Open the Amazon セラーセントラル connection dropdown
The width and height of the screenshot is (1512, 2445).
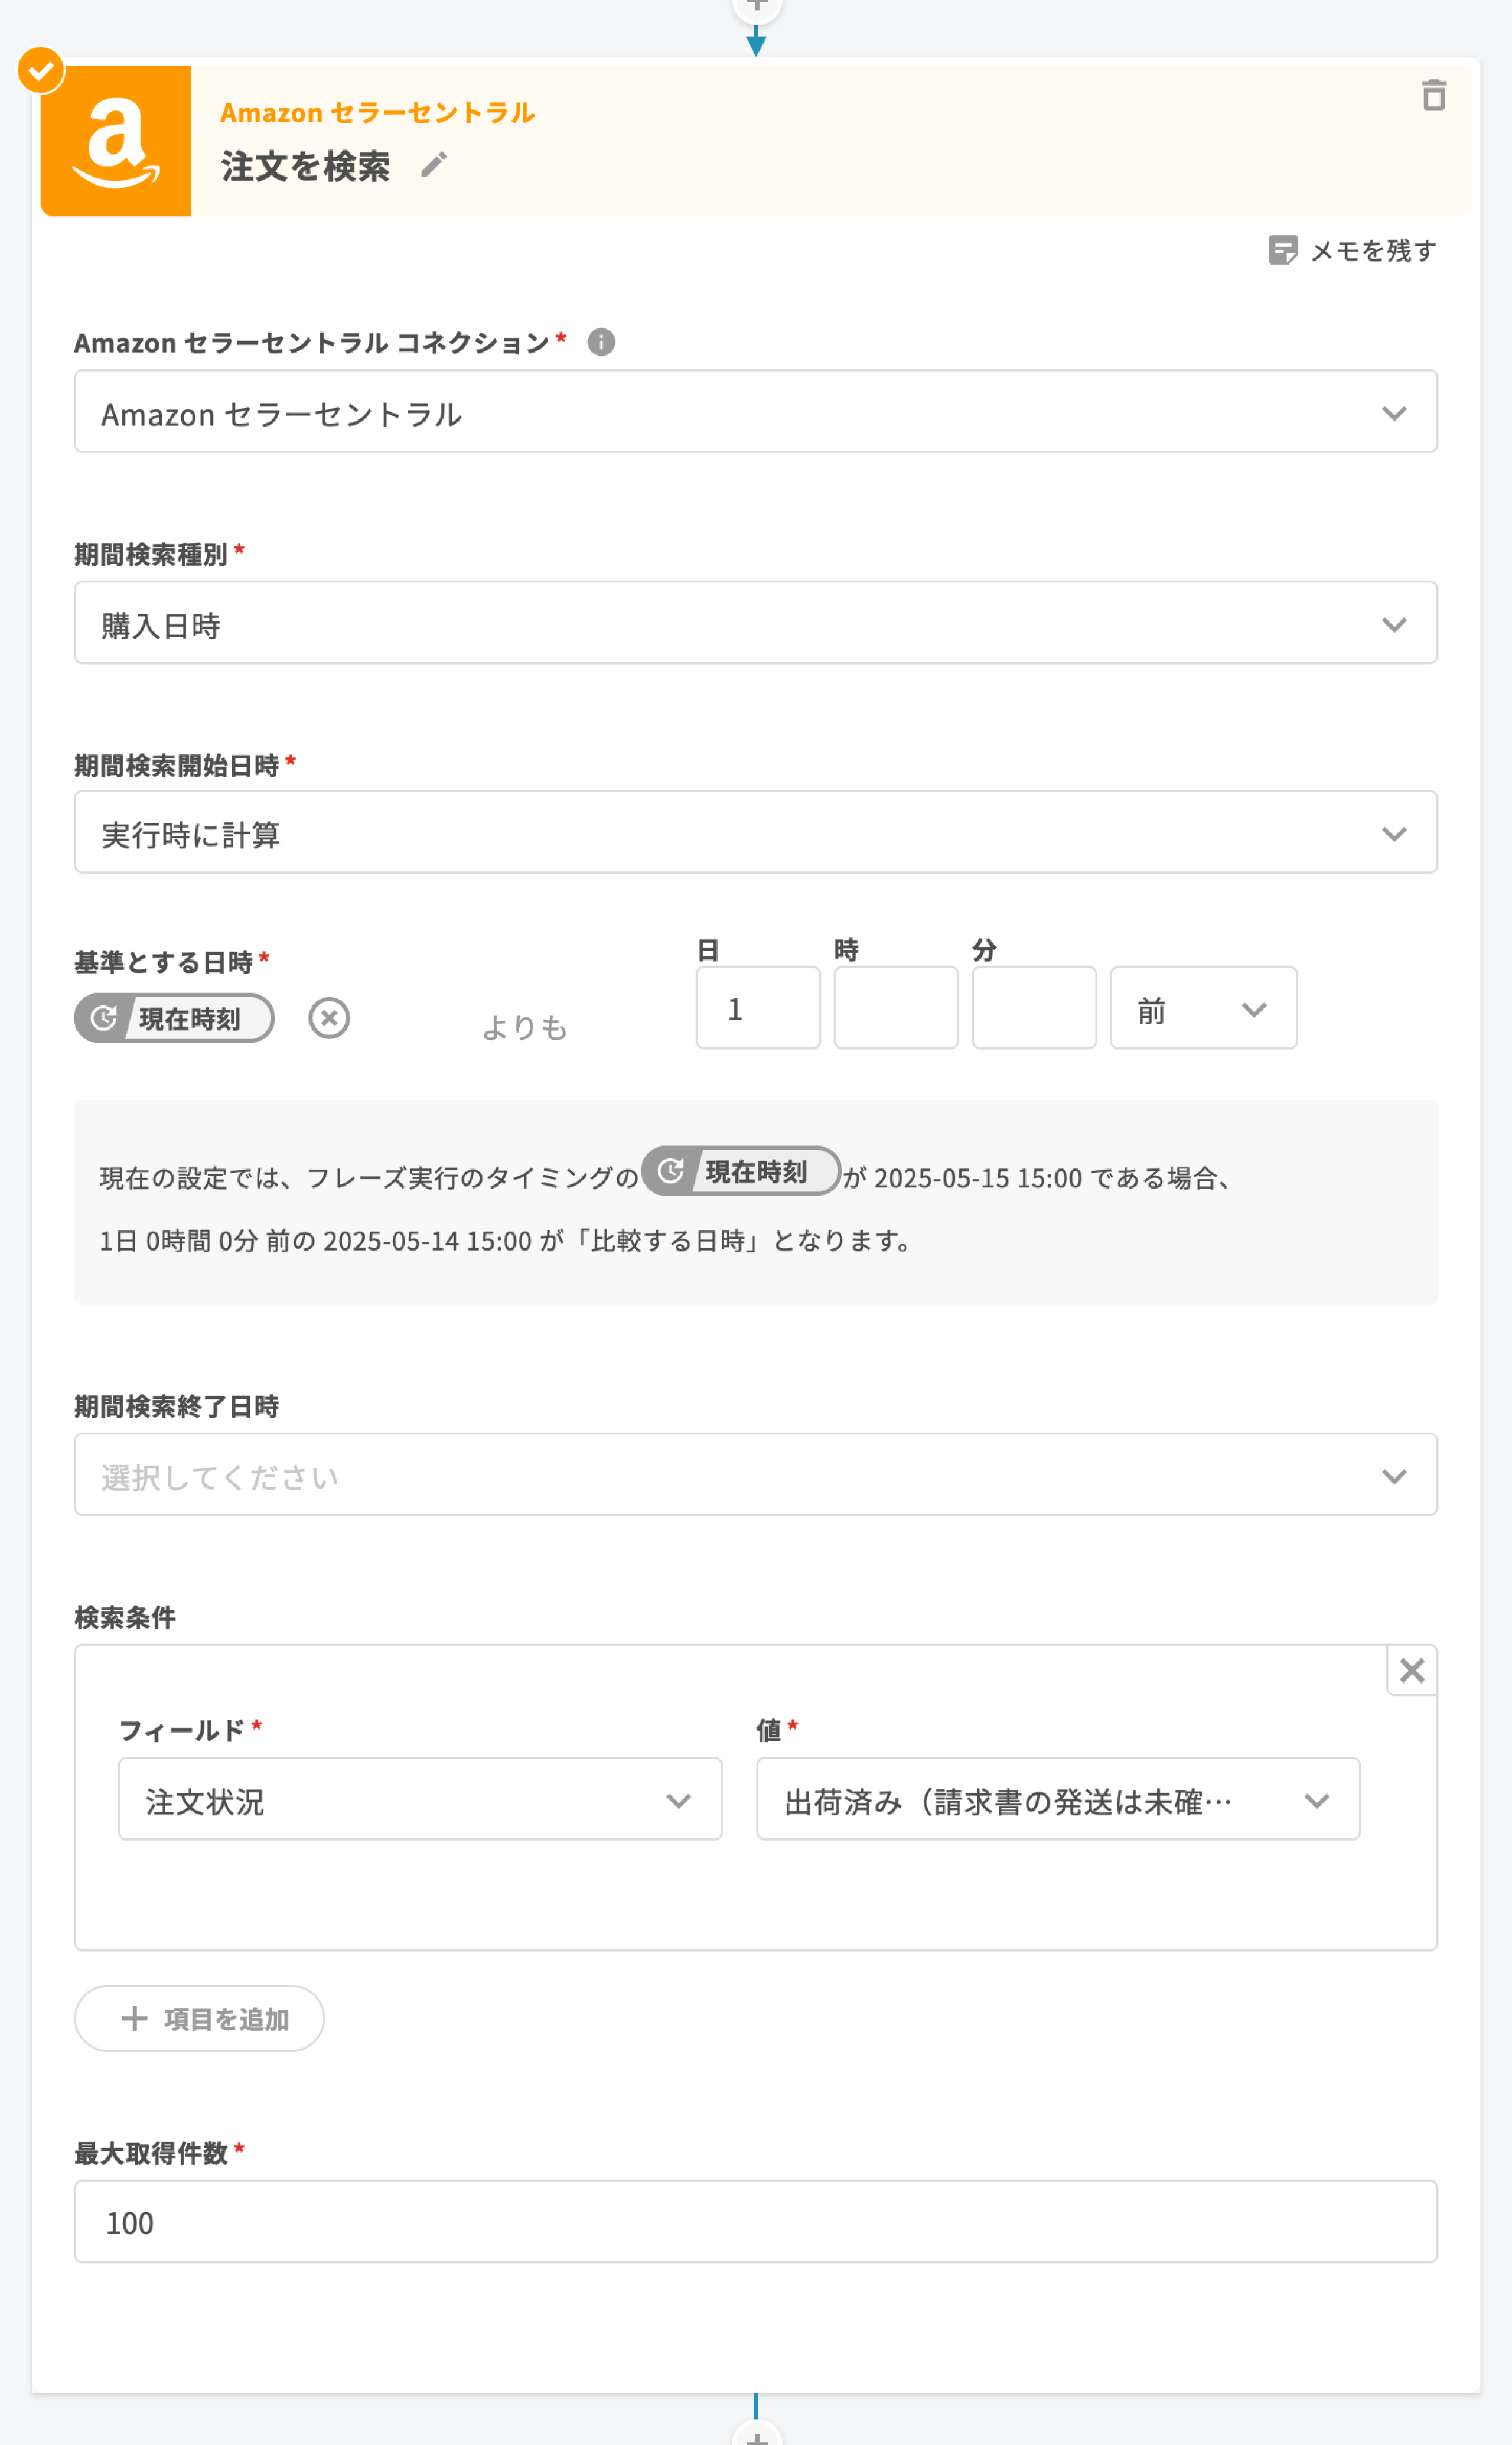(755, 412)
